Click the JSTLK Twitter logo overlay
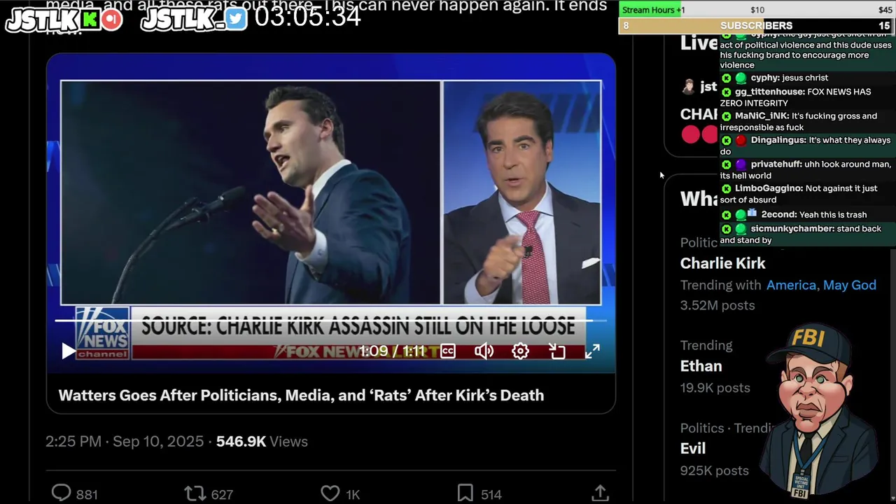 coord(194,20)
